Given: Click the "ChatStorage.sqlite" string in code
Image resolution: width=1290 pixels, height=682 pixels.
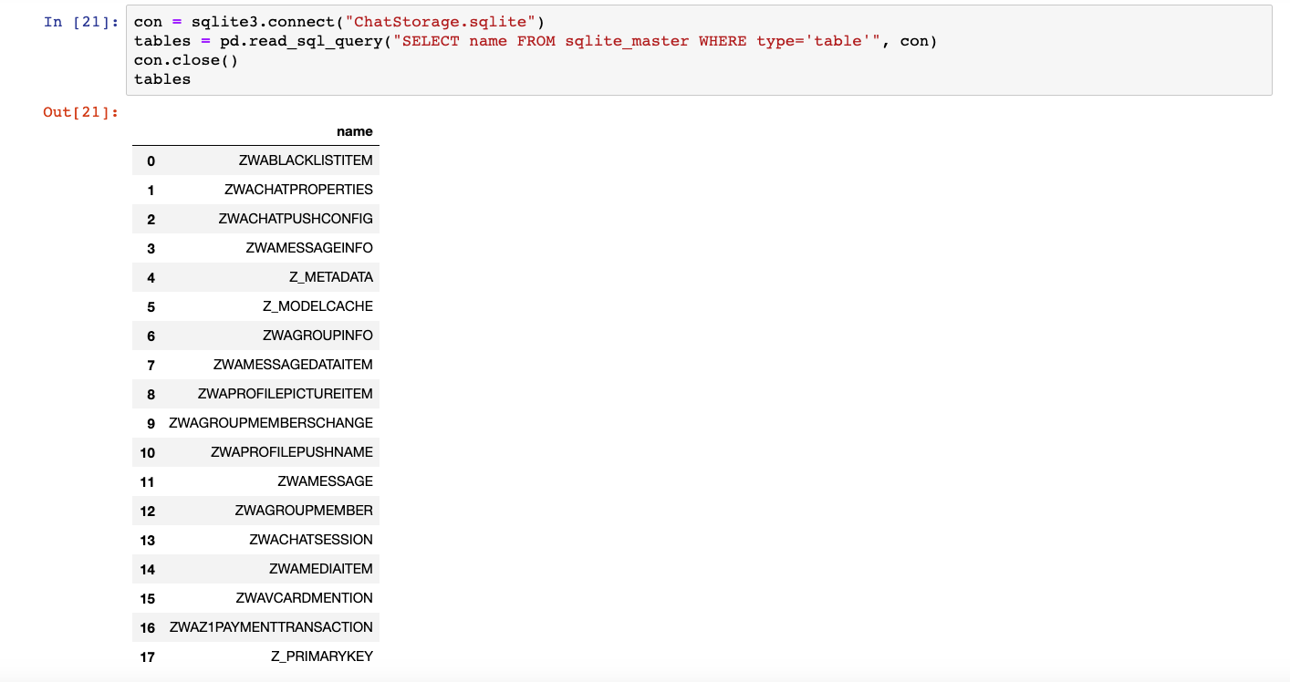Looking at the screenshot, I should coord(441,22).
